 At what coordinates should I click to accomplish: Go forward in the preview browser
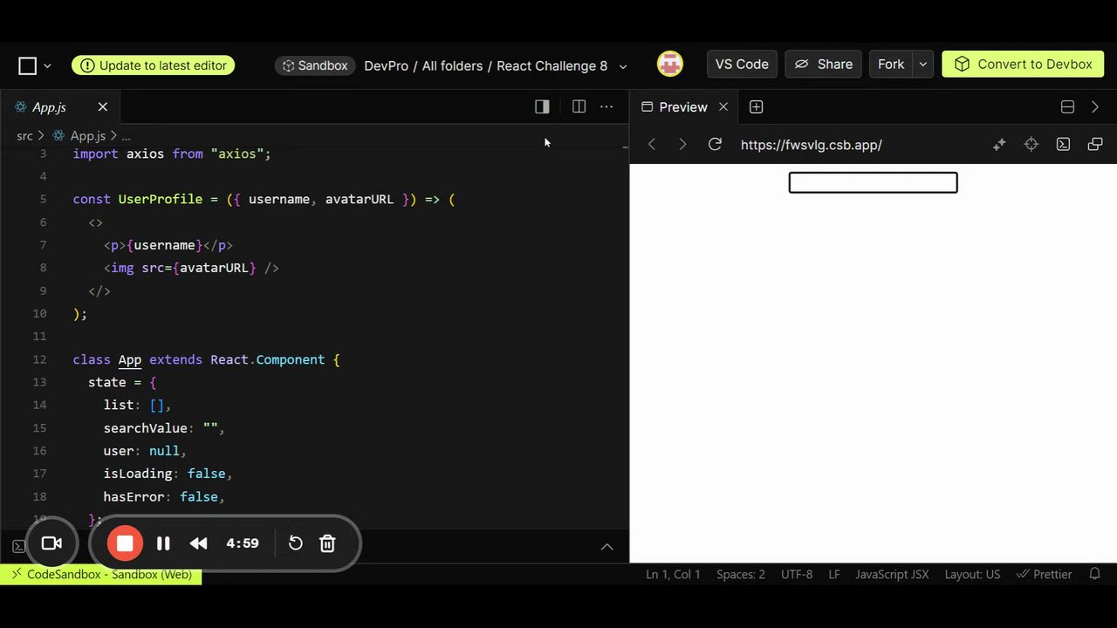coord(682,145)
